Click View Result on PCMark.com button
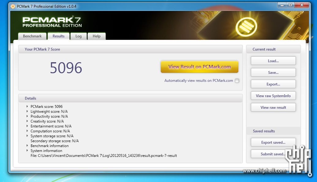 (199, 67)
